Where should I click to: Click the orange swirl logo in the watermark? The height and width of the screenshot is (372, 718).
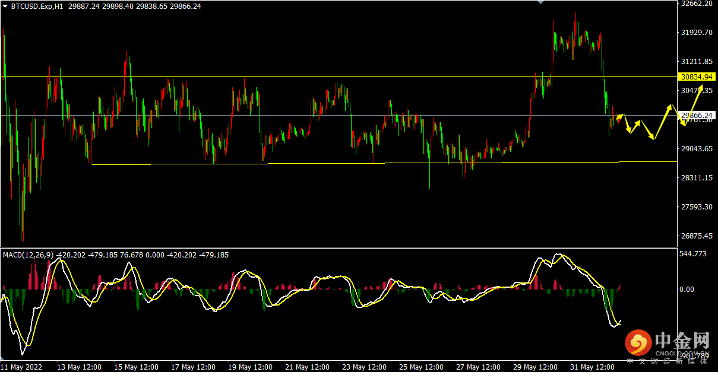point(637,342)
